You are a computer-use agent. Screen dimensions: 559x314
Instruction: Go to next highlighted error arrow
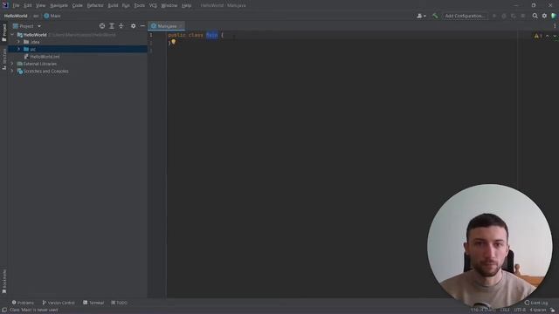click(x=555, y=36)
